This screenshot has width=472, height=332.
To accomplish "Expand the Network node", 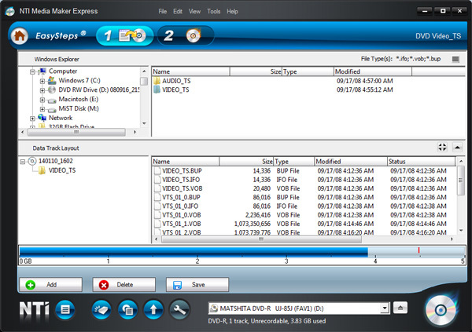I will click(x=32, y=119).
